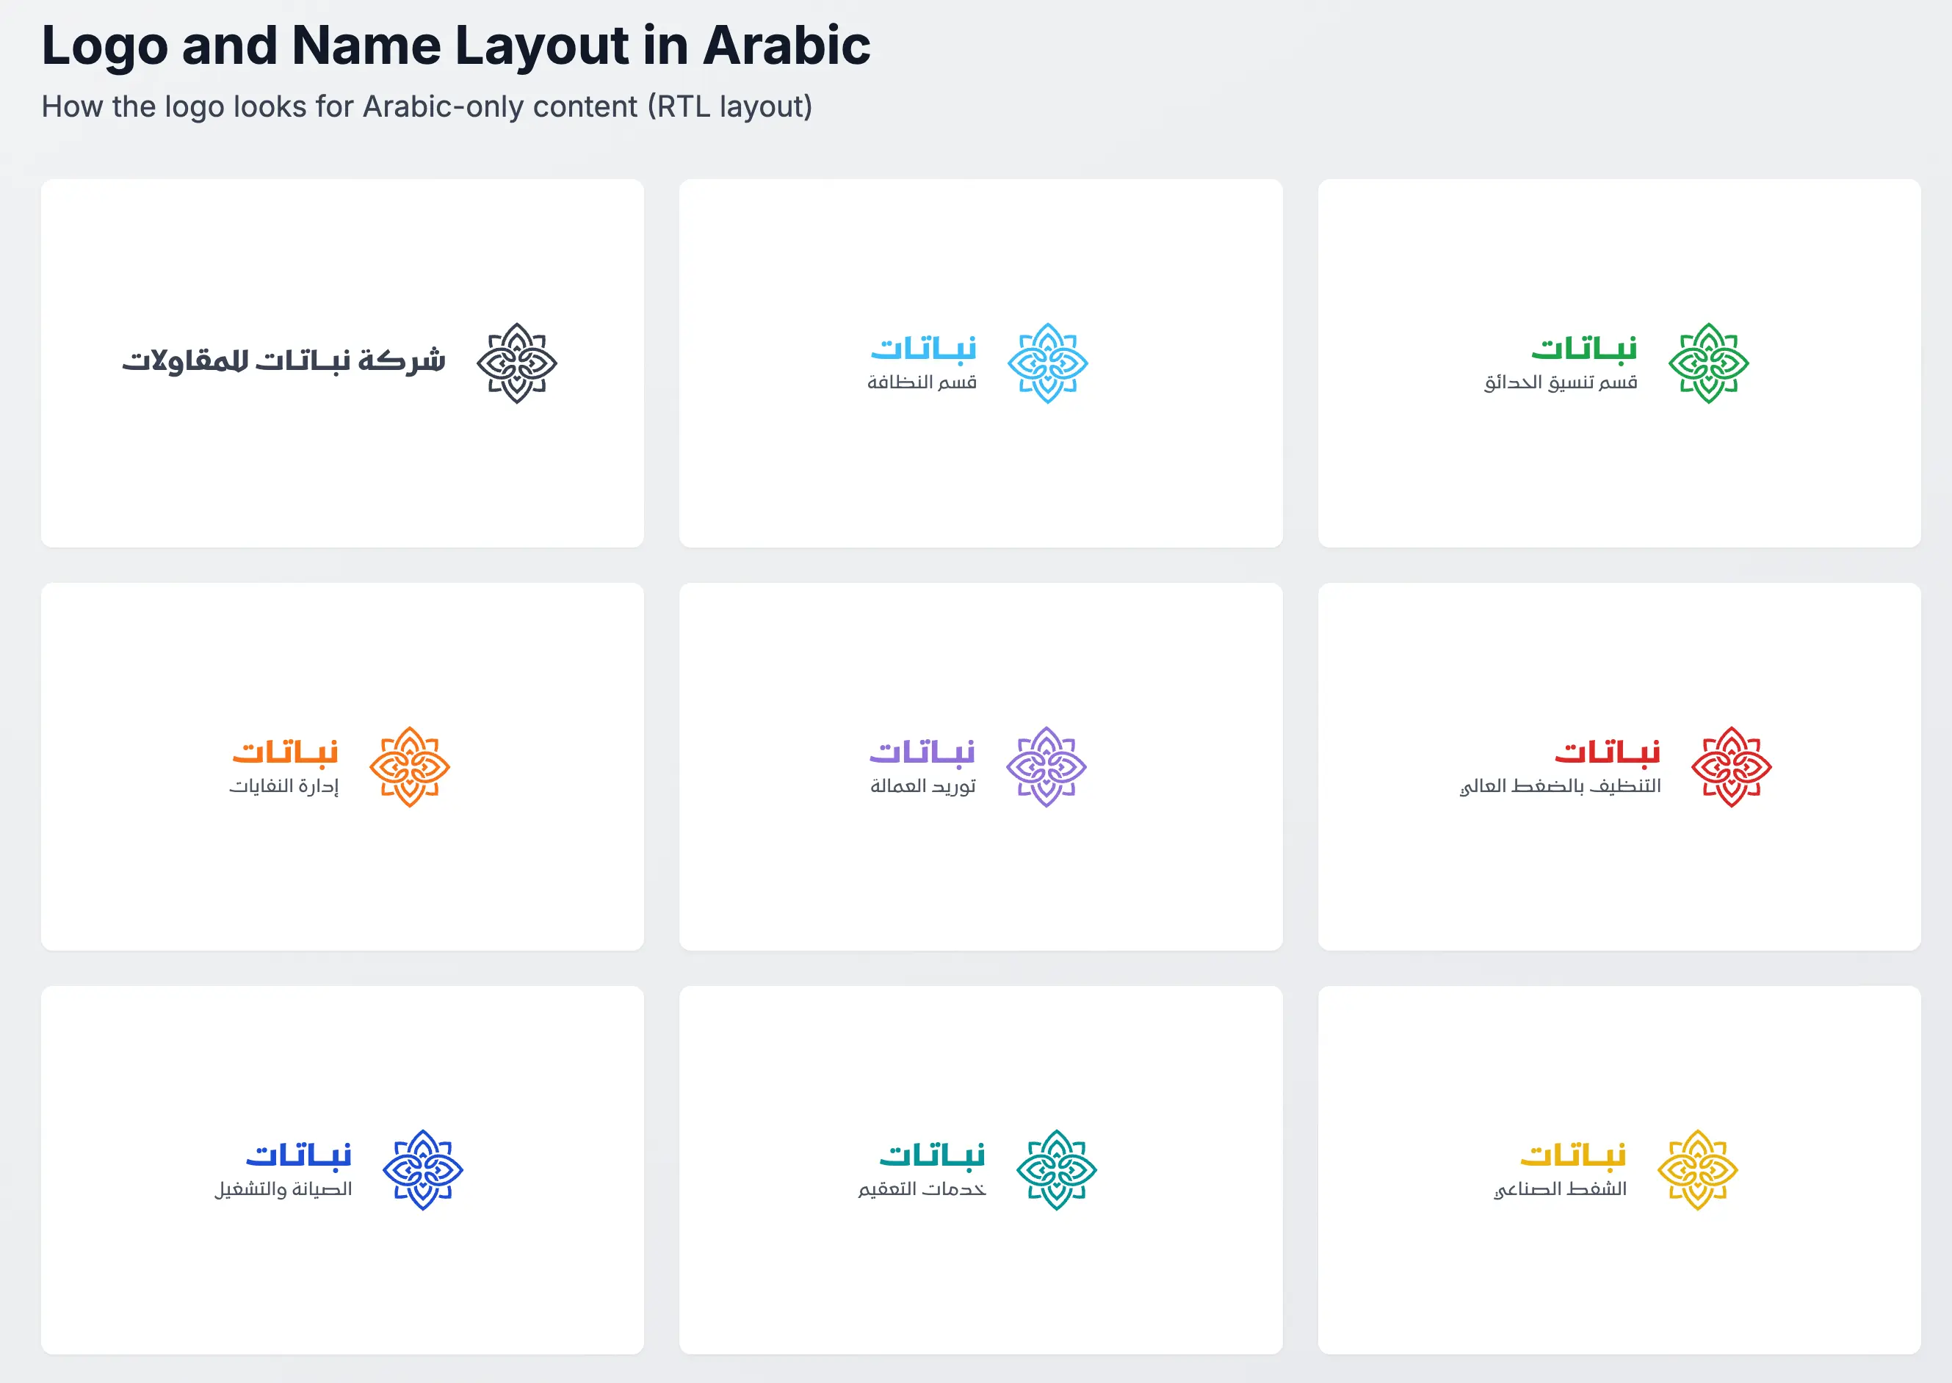Viewport: 1952px width, 1383px height.
Task: Click the light blue Arabic brand wordmark
Action: pyautogui.click(x=922, y=347)
